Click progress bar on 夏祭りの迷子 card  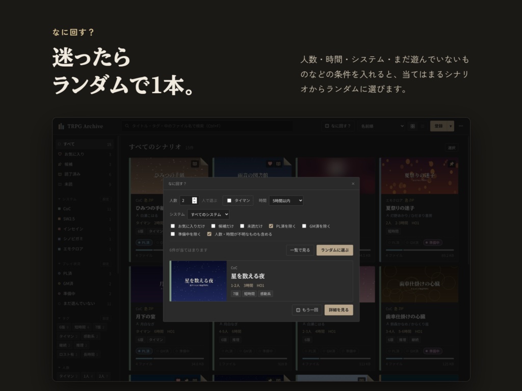pos(420,249)
